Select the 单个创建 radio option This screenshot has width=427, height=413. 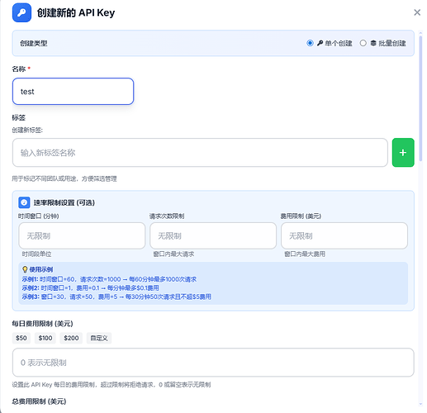pos(310,43)
